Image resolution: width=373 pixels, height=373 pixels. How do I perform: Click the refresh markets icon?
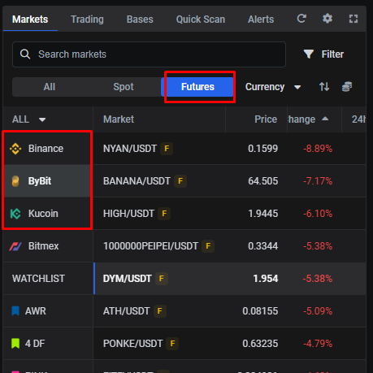(301, 19)
